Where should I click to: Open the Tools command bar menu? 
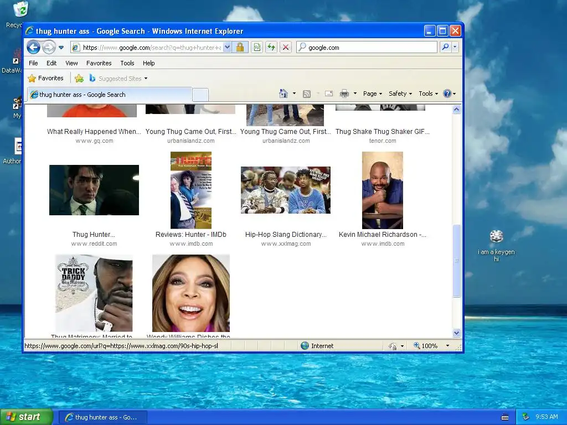click(x=429, y=94)
